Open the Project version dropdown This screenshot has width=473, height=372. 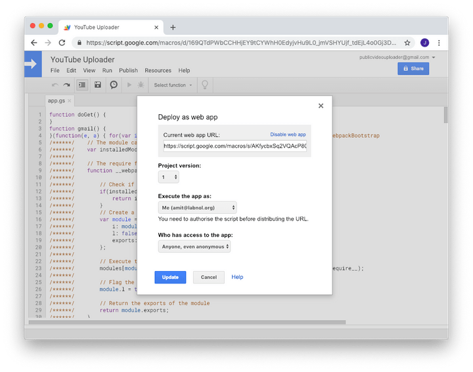[x=169, y=177]
